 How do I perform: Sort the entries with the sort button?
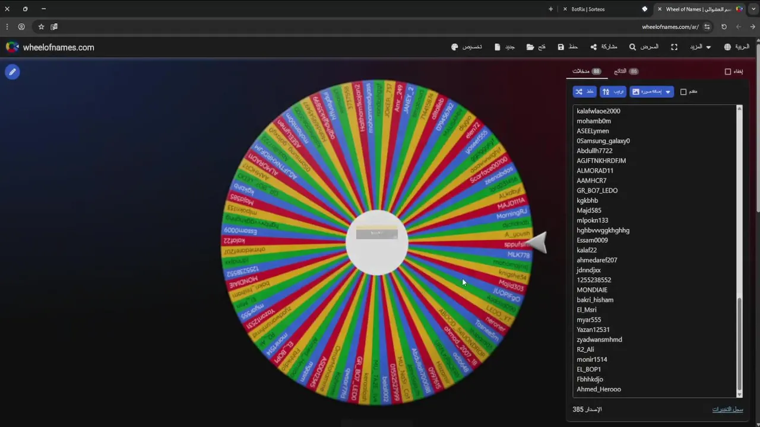(x=613, y=92)
